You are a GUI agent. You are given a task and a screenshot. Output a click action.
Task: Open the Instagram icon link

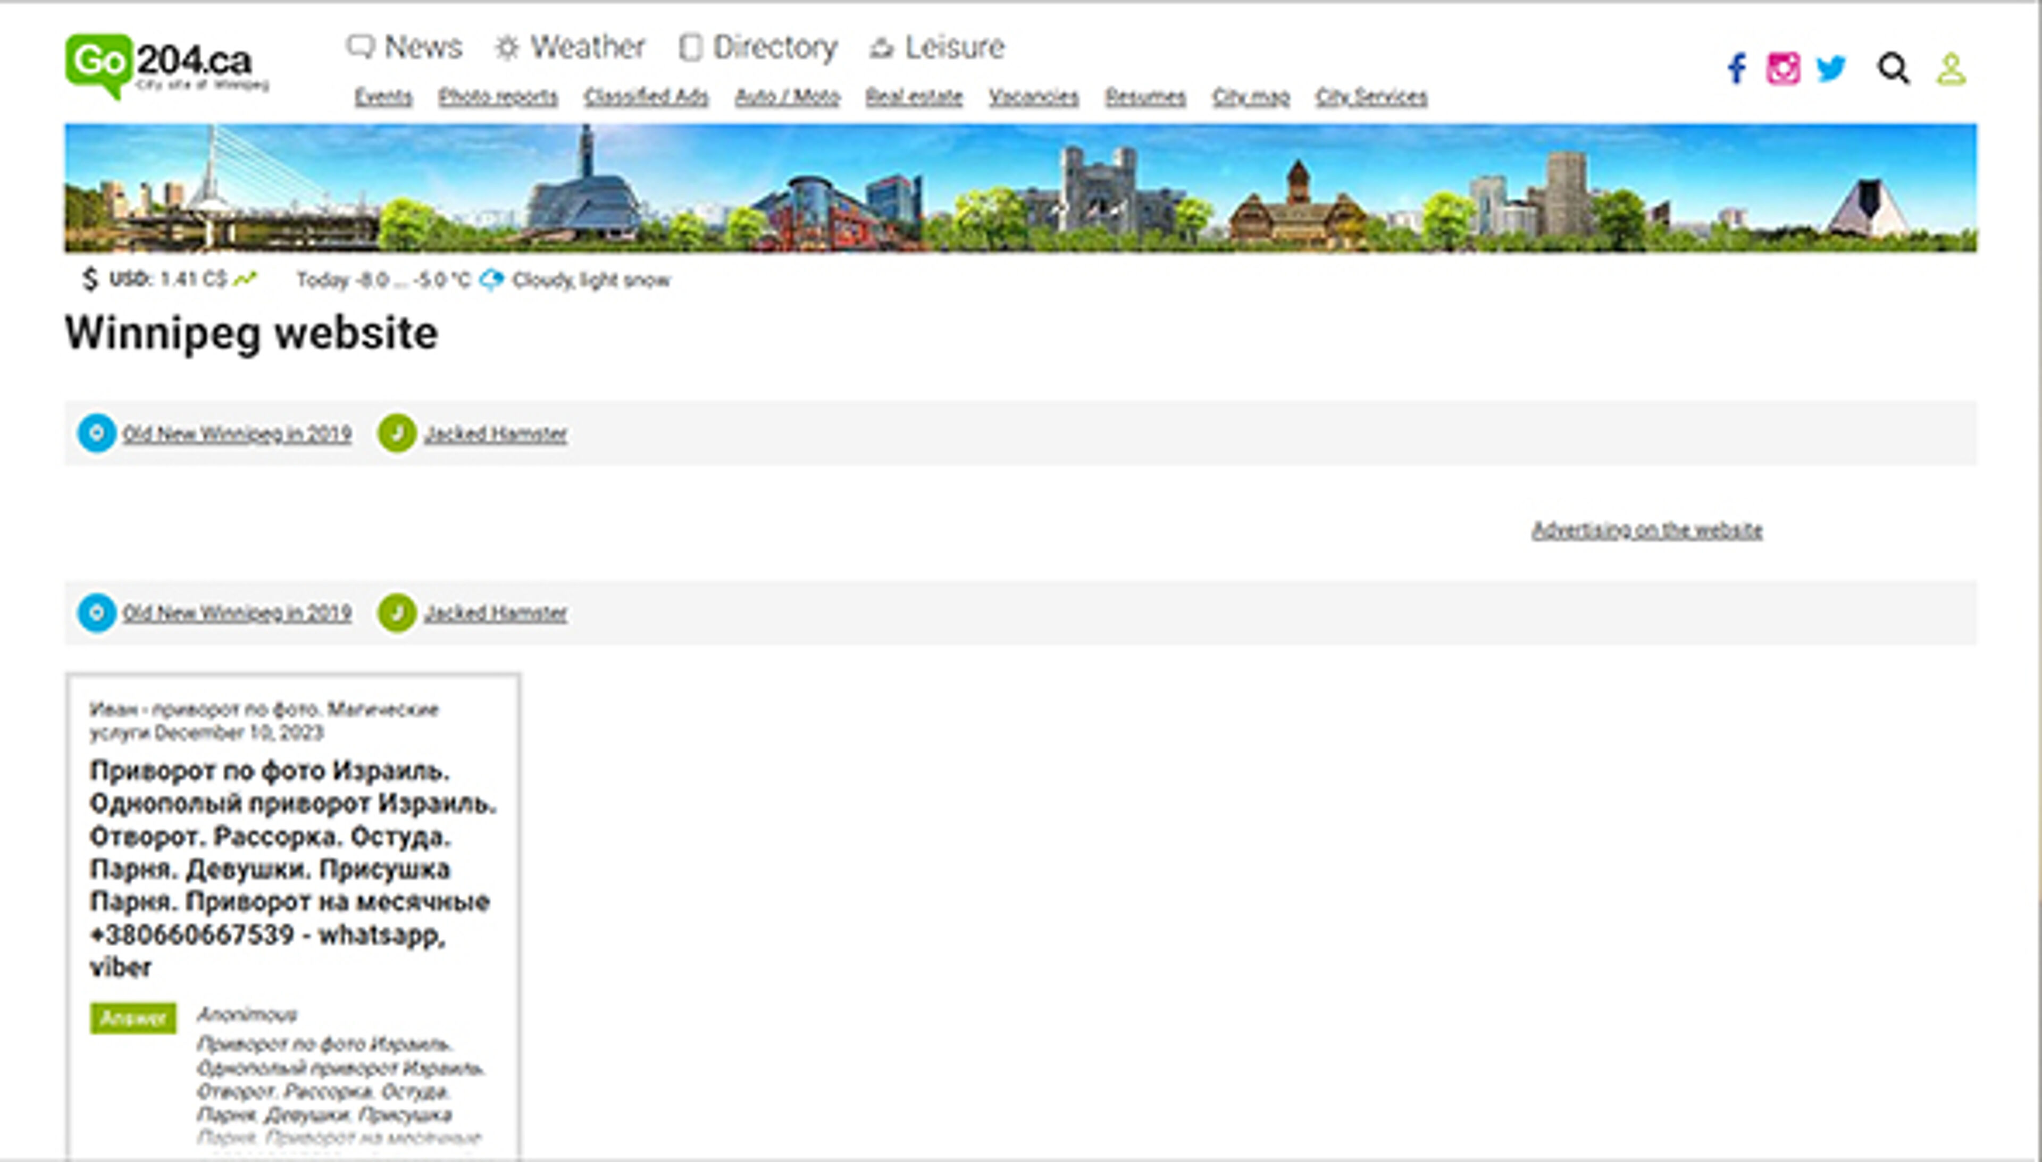1782,69
